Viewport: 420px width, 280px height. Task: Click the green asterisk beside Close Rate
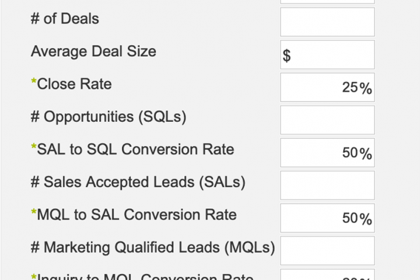click(x=34, y=82)
